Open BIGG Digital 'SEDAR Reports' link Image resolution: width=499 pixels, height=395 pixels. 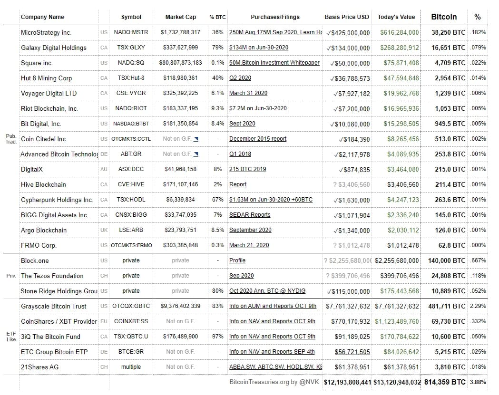coord(250,215)
